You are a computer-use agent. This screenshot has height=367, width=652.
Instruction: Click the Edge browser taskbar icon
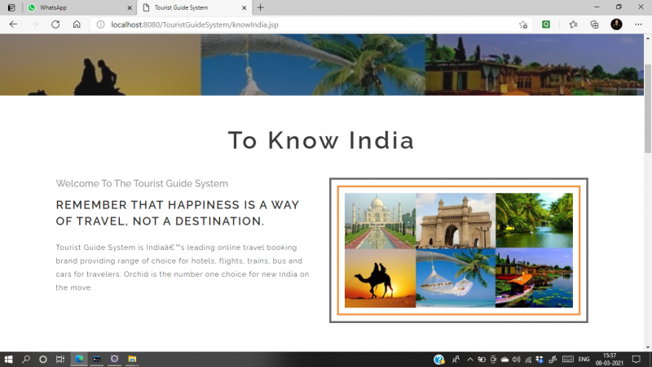coord(79,359)
